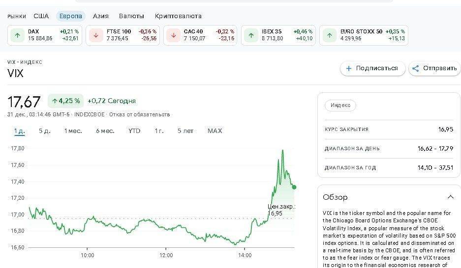Open the Азия markets tab

[x=100, y=16]
